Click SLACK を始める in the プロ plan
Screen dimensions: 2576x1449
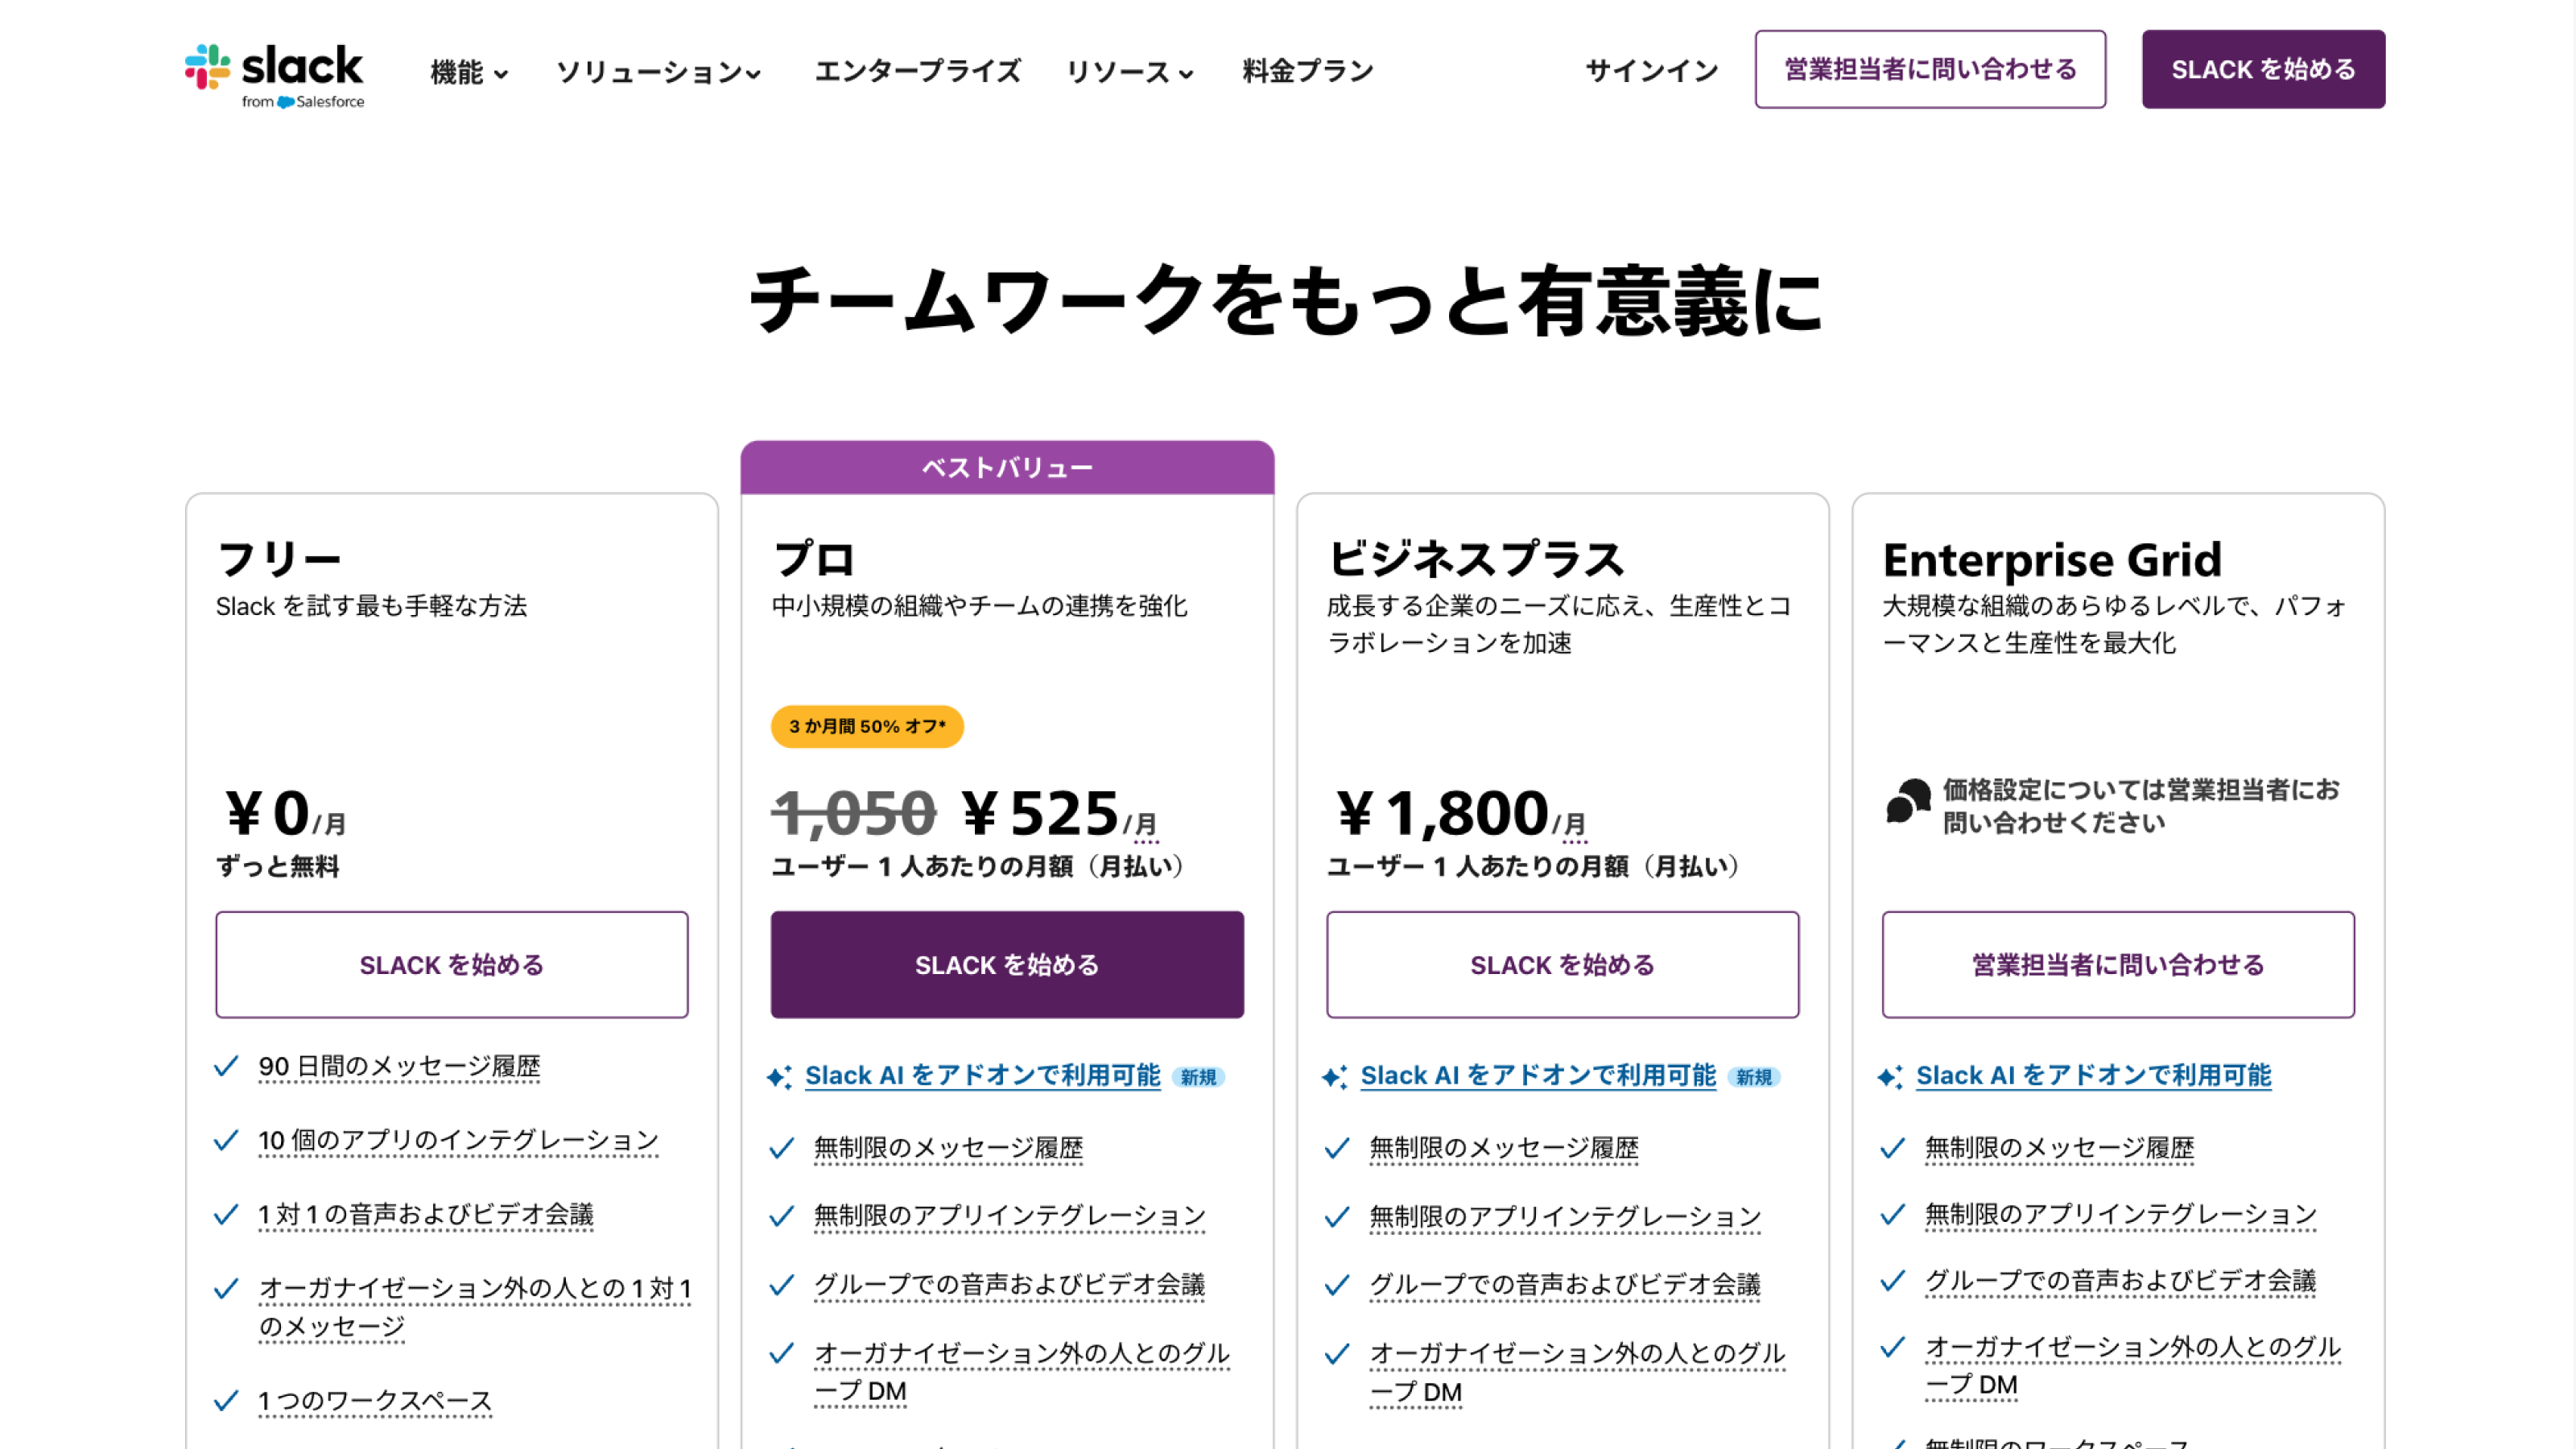click(x=1007, y=964)
